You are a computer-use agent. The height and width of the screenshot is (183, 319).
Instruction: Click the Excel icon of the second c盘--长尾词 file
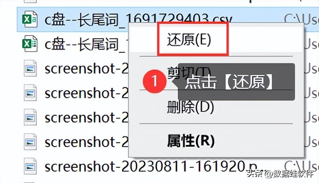[x=30, y=44]
